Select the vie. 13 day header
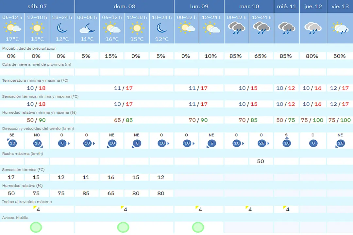Viewport: 353px width, 235px height. tap(340, 6)
